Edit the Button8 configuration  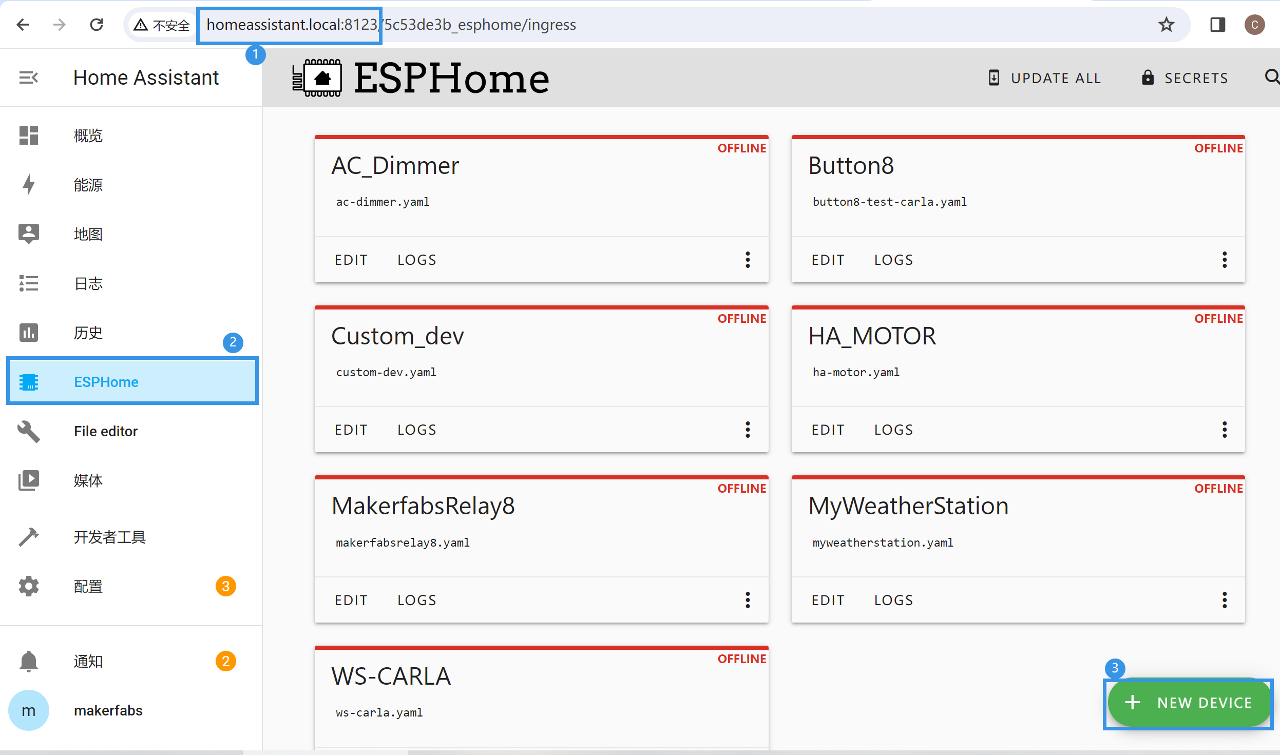(828, 260)
